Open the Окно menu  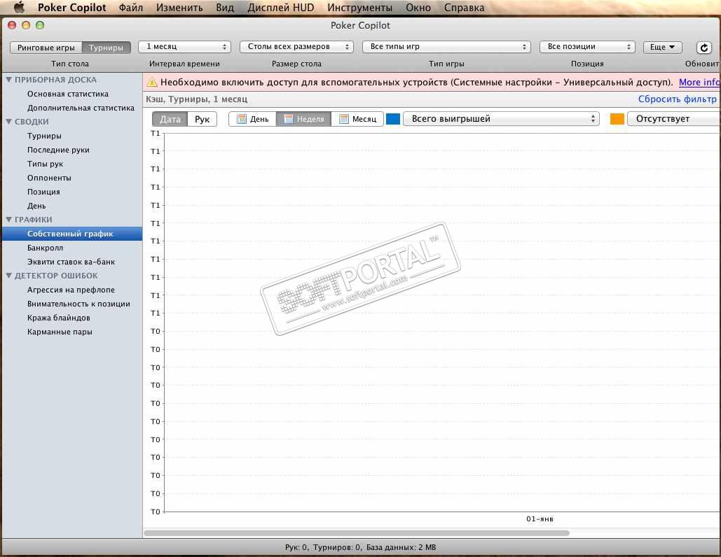418,8
